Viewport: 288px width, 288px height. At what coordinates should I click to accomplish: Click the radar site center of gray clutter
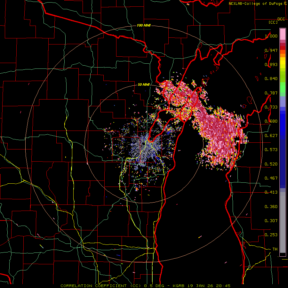coord(143,144)
